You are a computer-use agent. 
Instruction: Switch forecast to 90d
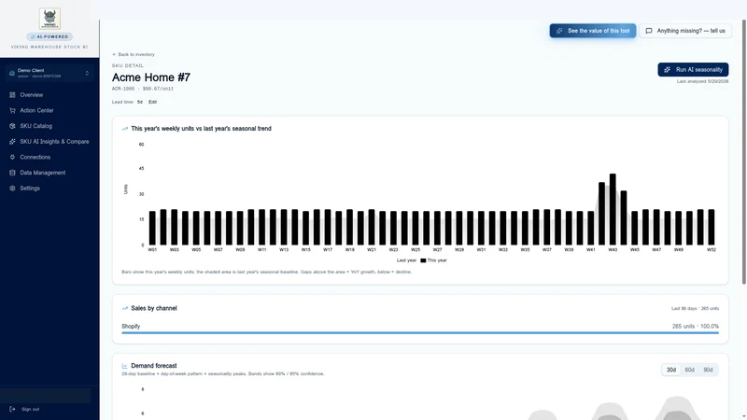click(708, 370)
